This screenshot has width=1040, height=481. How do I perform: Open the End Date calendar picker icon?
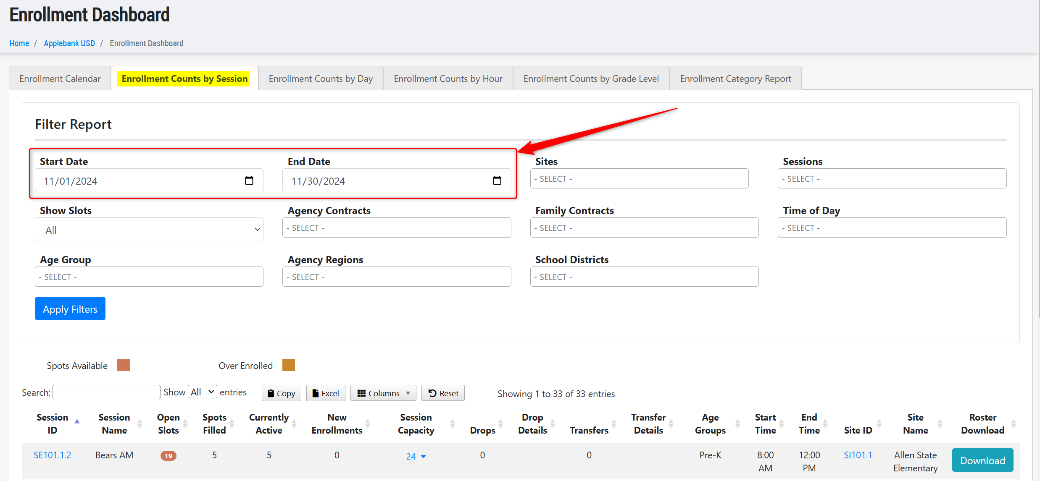pyautogui.click(x=497, y=180)
